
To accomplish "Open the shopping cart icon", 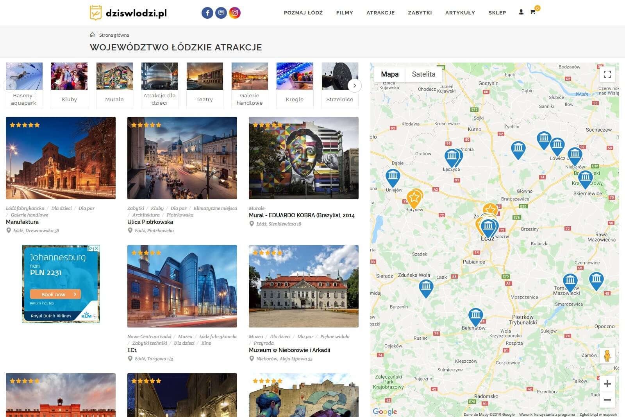I will coord(532,12).
